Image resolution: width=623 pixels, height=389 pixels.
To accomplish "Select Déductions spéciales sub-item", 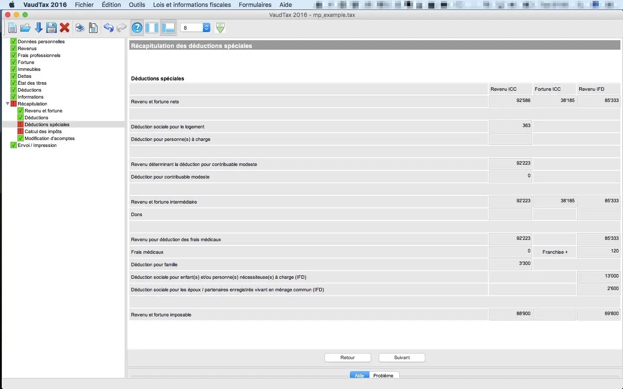I will [x=47, y=124].
